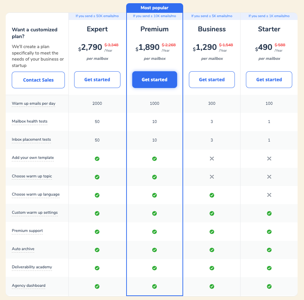The height and width of the screenshot is (300, 304).
Task: Click X icon for Starter Choose warm up topic
Action: tap(269, 177)
